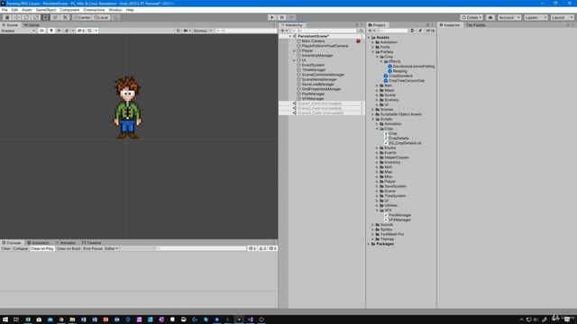Open the cloud services icon
577x324 pixels.
tap(490, 18)
